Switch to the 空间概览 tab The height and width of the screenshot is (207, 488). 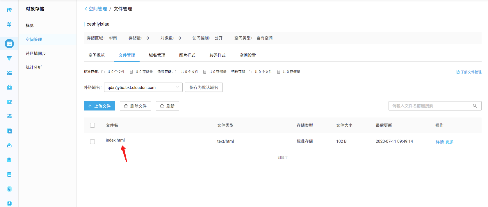pos(97,55)
